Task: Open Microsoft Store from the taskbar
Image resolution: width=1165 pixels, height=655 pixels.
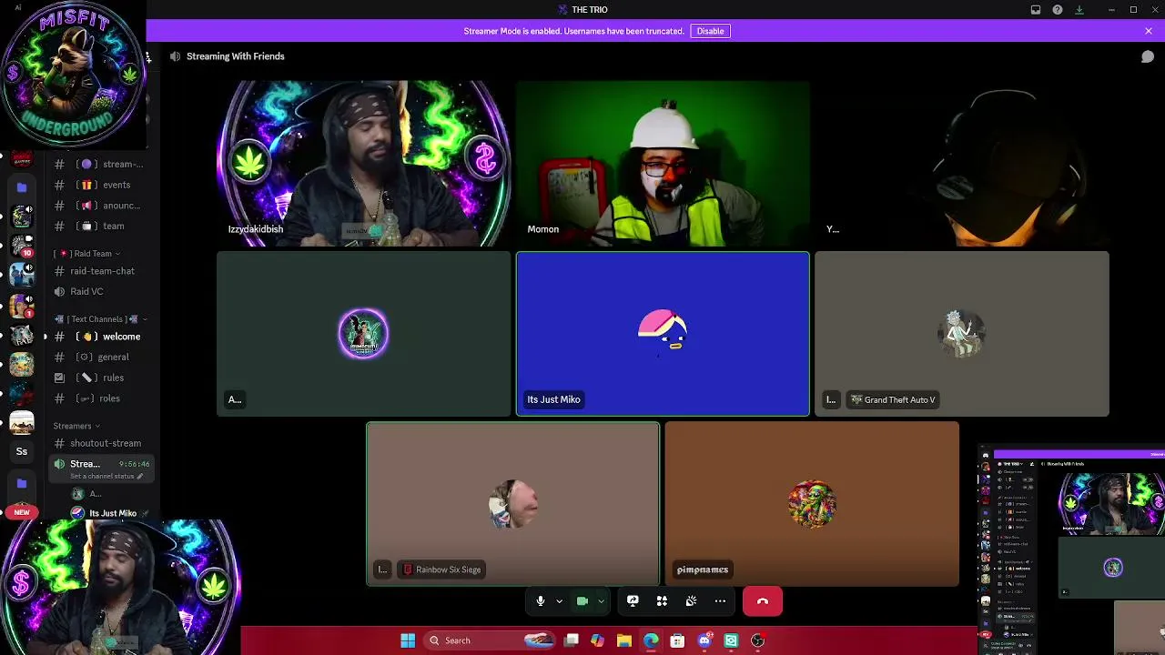Action: [x=677, y=640]
